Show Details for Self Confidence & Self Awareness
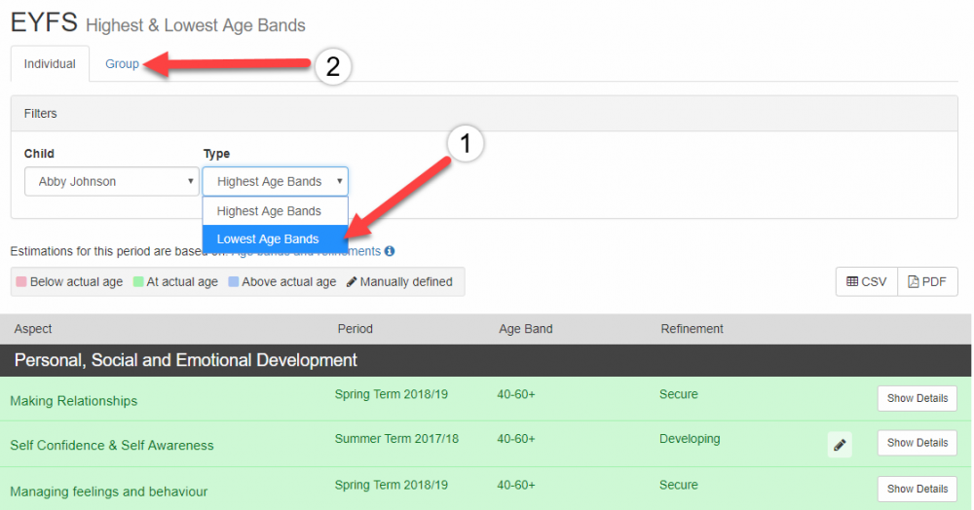Viewport: 974px width, 510px height. 917,443
